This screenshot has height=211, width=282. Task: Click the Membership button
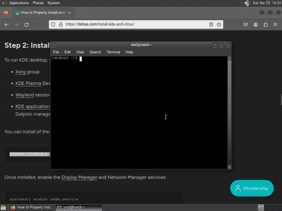(252, 188)
